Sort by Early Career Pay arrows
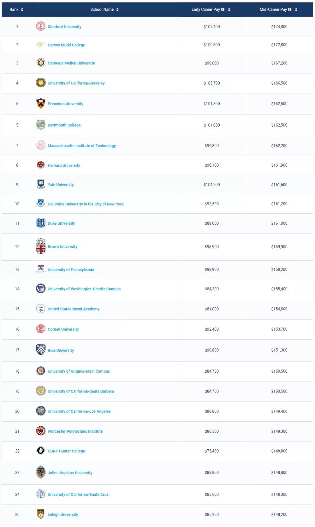This screenshot has height=527, width=315. pos(229,10)
